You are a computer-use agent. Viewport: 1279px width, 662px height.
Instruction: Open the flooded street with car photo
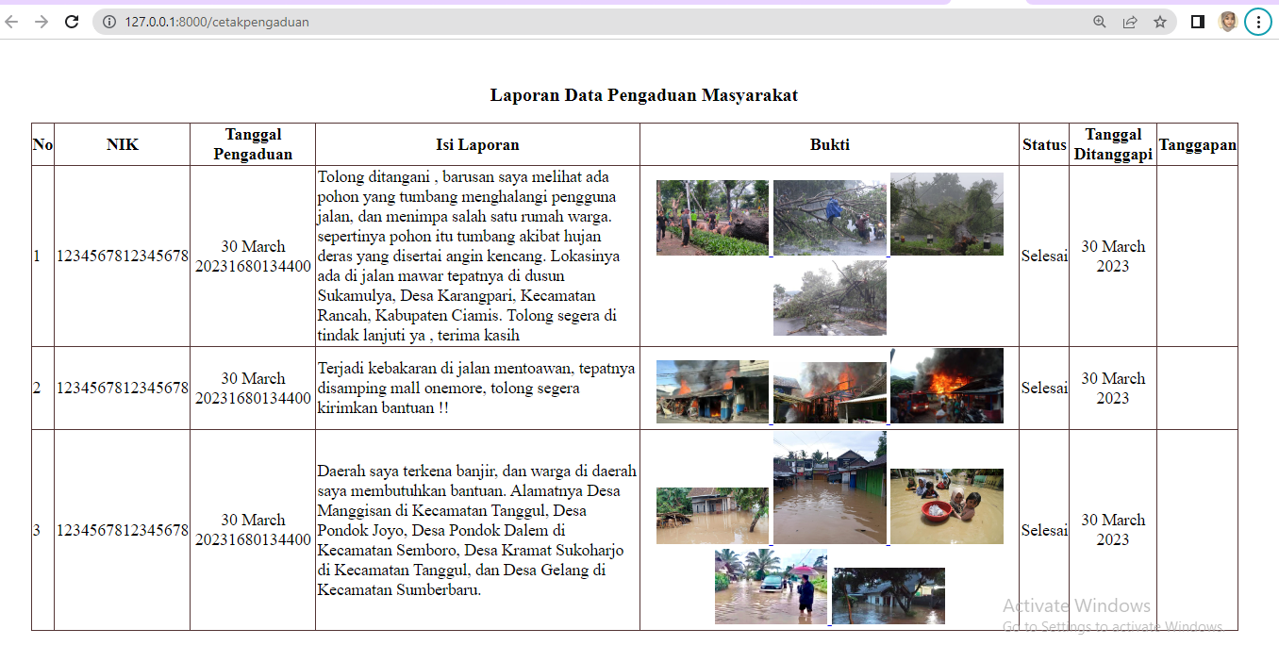pyautogui.click(x=771, y=587)
